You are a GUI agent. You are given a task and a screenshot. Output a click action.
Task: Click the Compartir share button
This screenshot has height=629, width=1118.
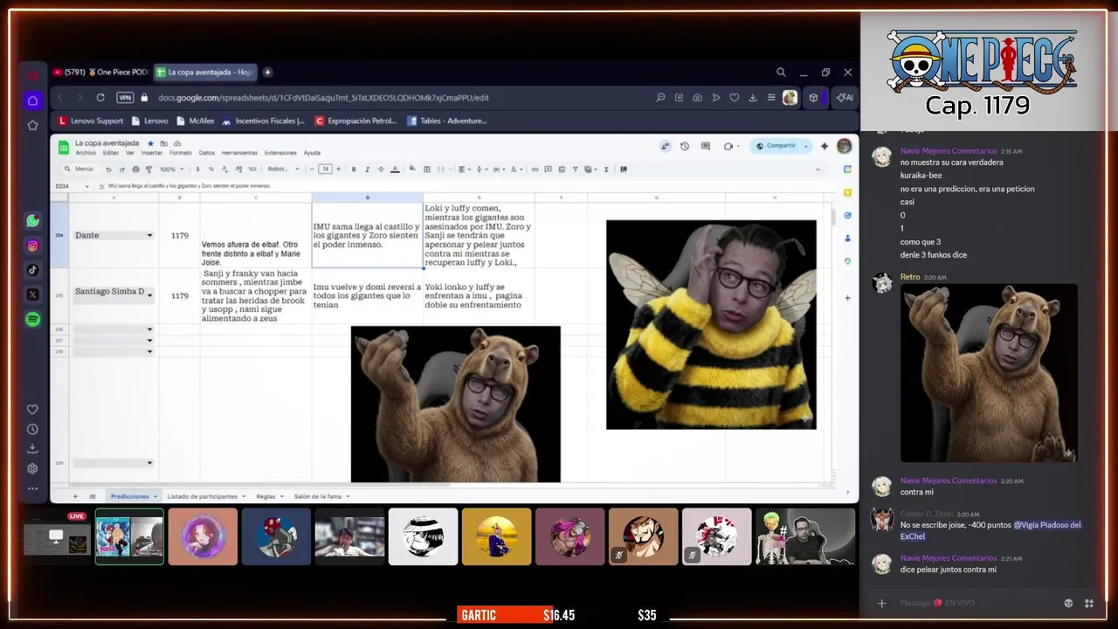pyautogui.click(x=776, y=146)
